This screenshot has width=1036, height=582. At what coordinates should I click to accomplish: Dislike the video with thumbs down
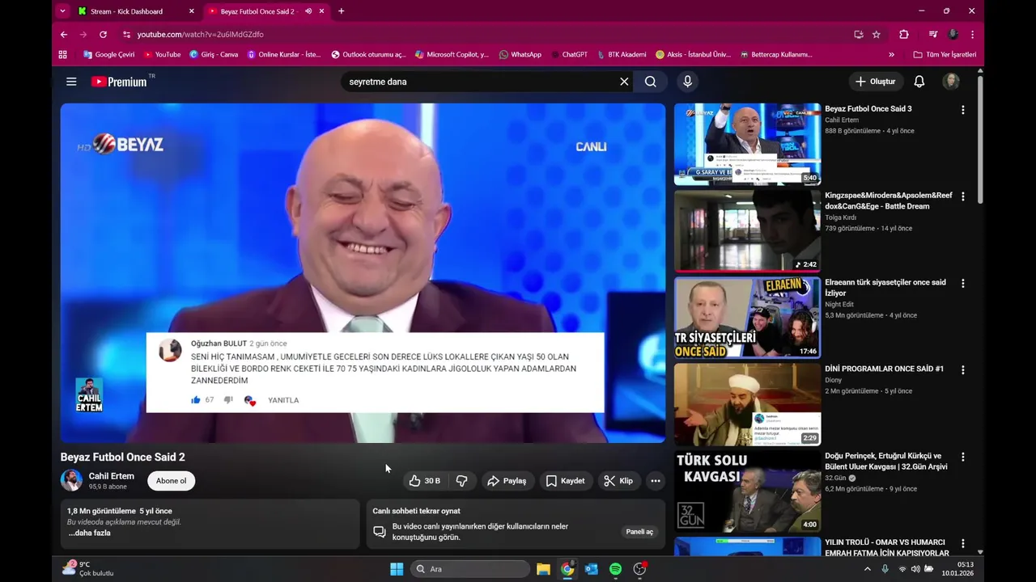462,481
